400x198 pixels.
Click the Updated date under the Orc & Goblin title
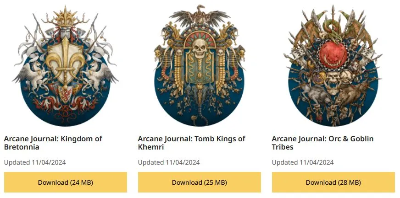(x=303, y=162)
